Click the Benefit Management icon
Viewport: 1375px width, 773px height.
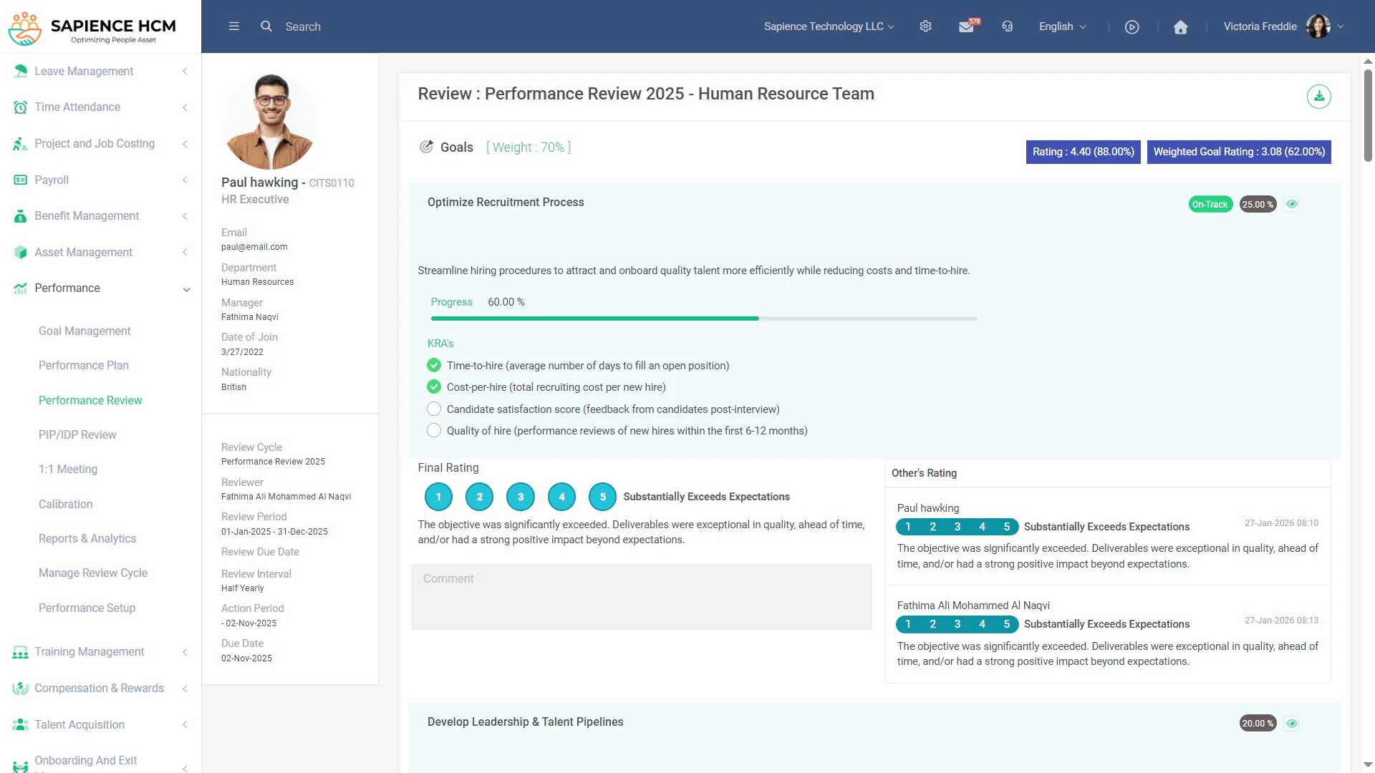click(x=20, y=216)
